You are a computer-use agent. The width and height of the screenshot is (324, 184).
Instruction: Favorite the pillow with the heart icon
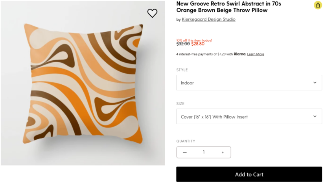coord(152,13)
